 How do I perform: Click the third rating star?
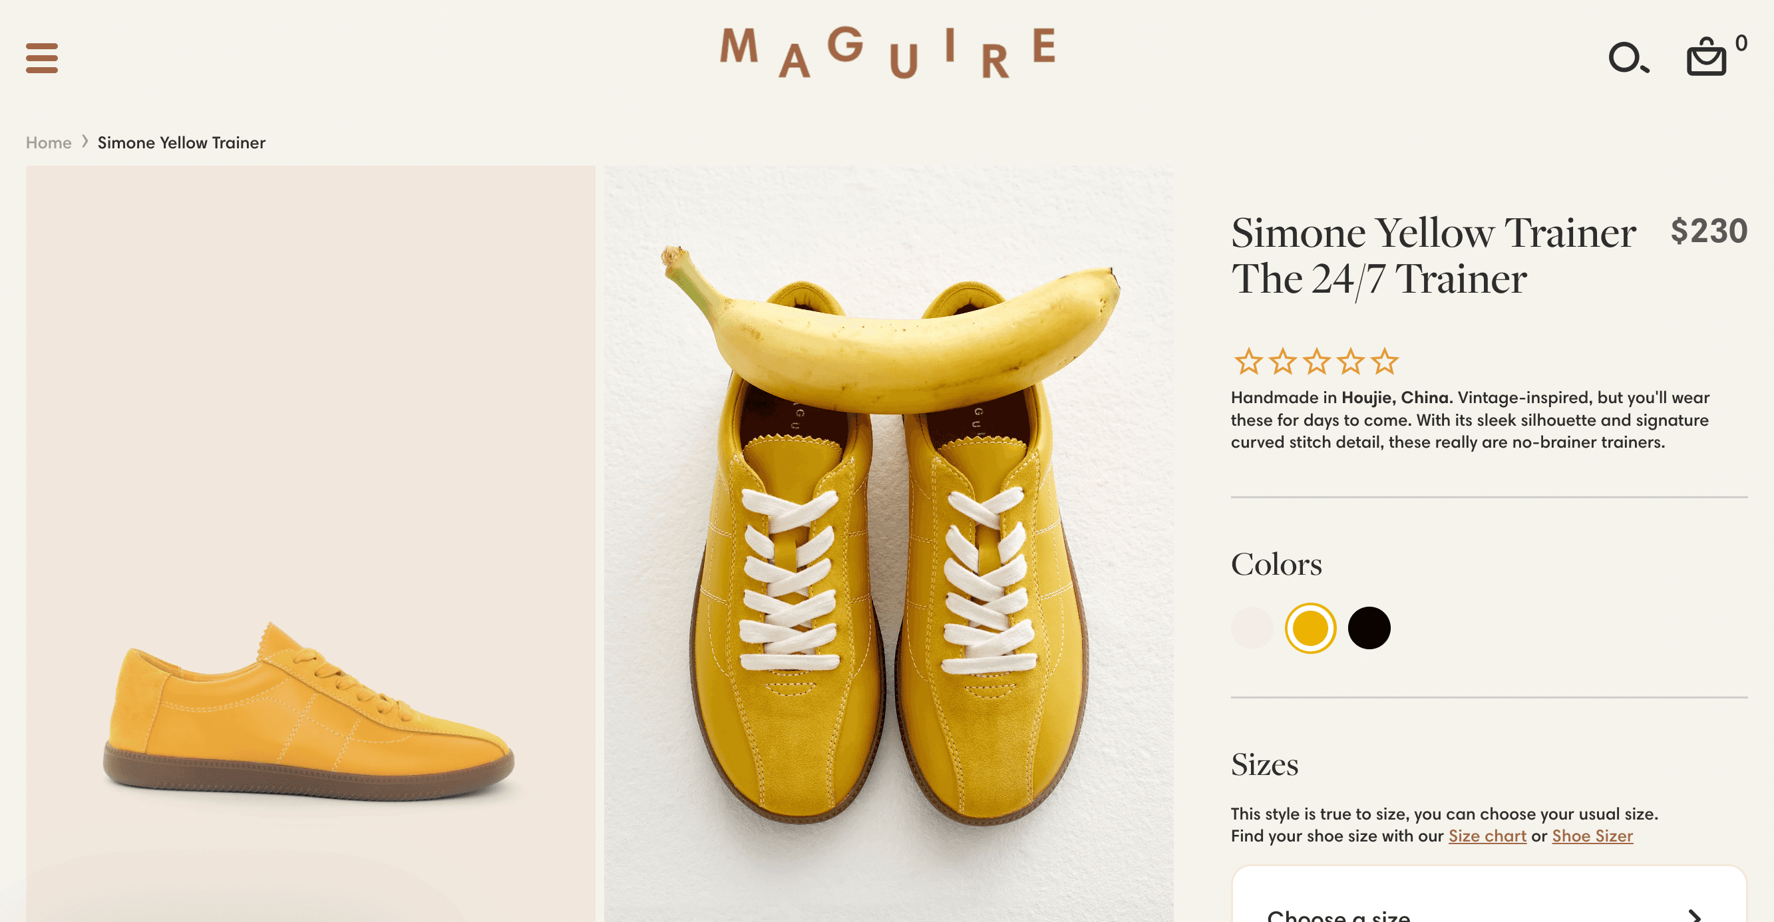[1317, 361]
